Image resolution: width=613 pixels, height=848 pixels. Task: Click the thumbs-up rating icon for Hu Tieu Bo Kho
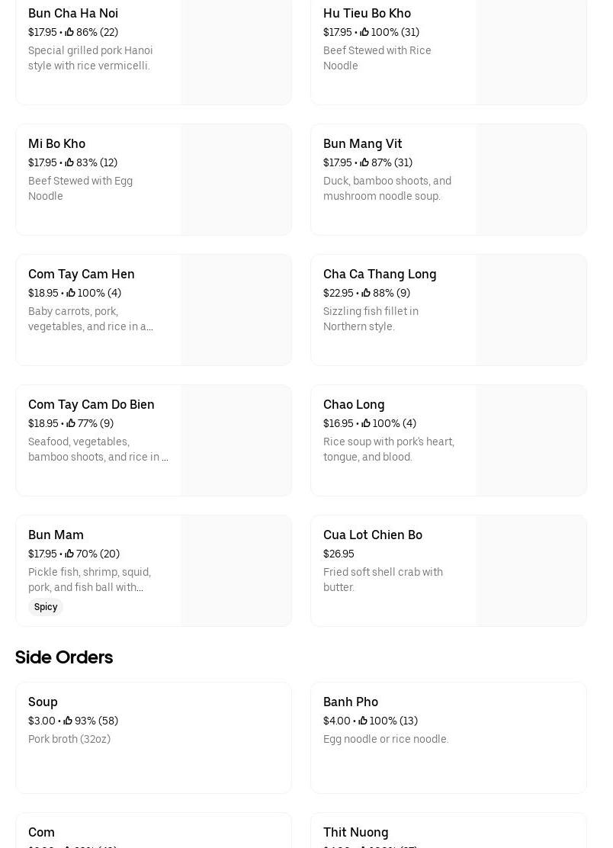point(364,32)
